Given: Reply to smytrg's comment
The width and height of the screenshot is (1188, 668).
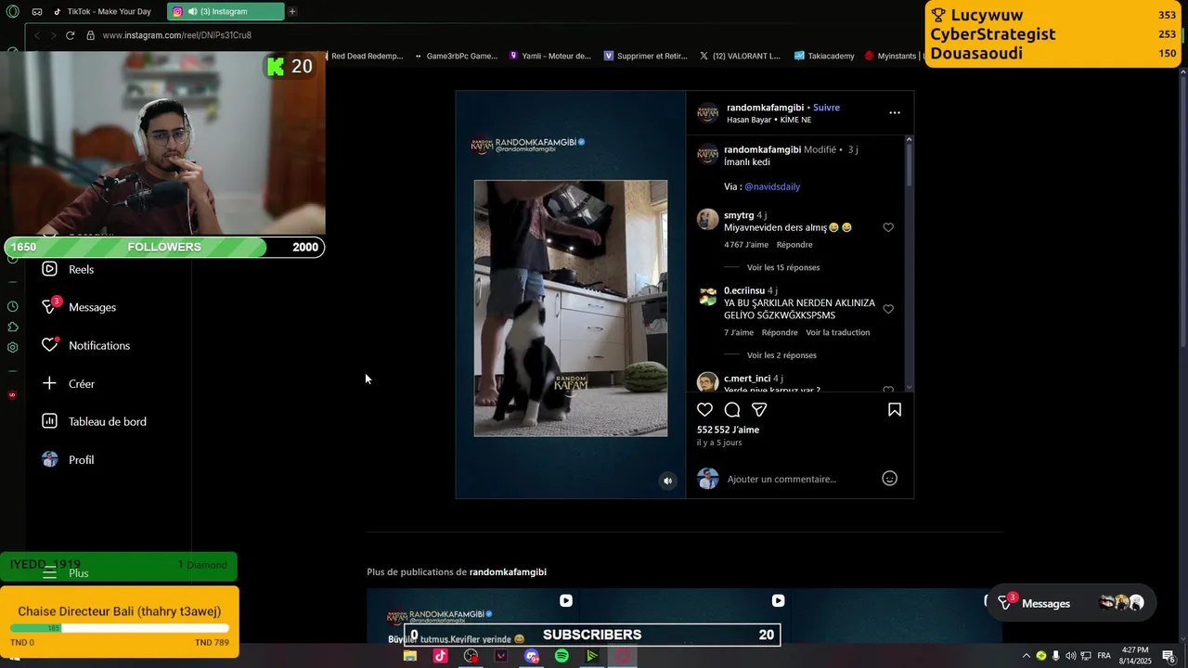Looking at the screenshot, I should (x=794, y=245).
